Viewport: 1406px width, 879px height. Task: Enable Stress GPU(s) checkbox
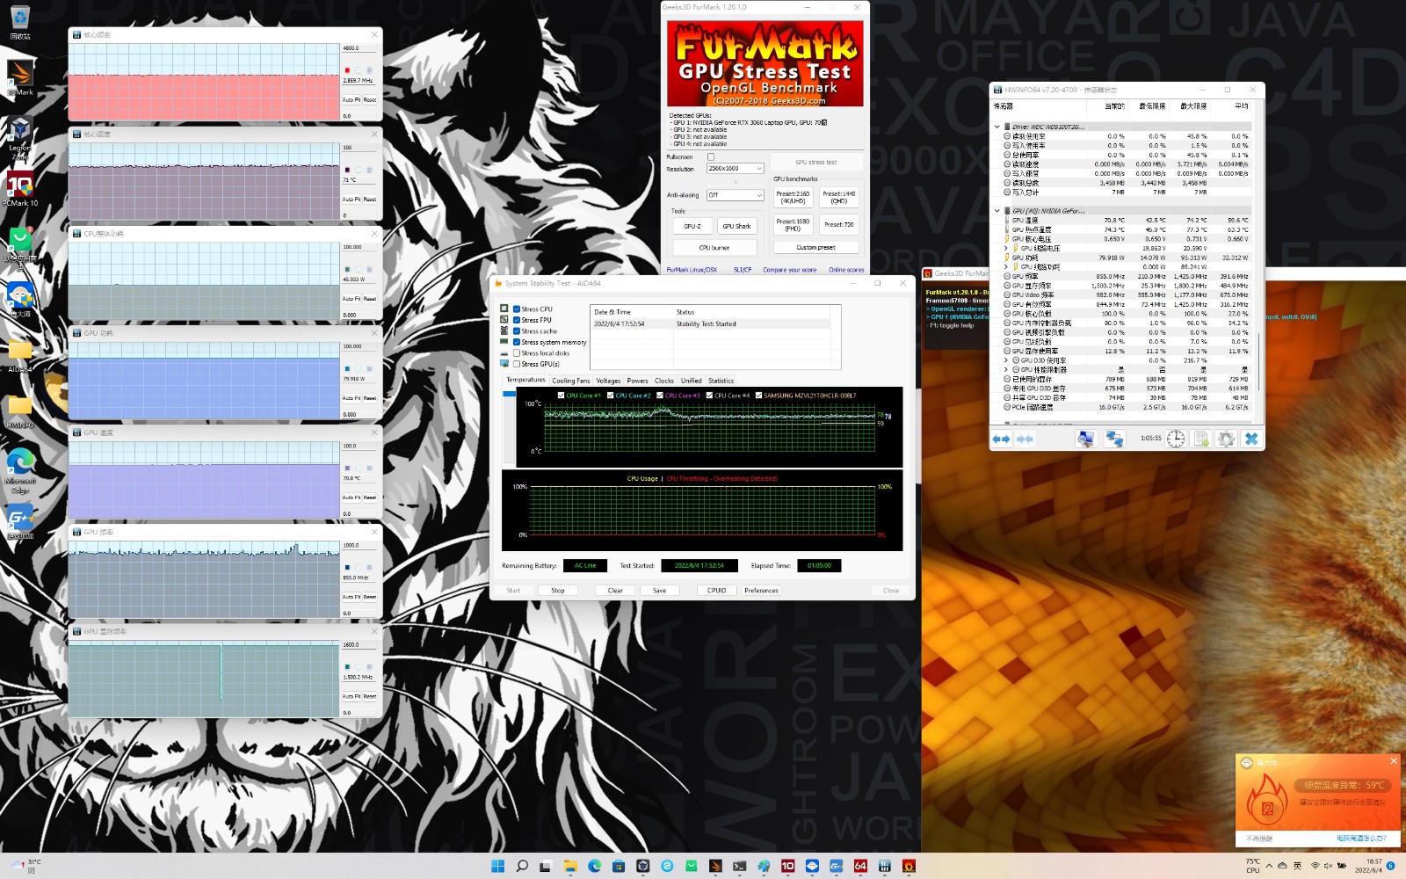pos(517,364)
